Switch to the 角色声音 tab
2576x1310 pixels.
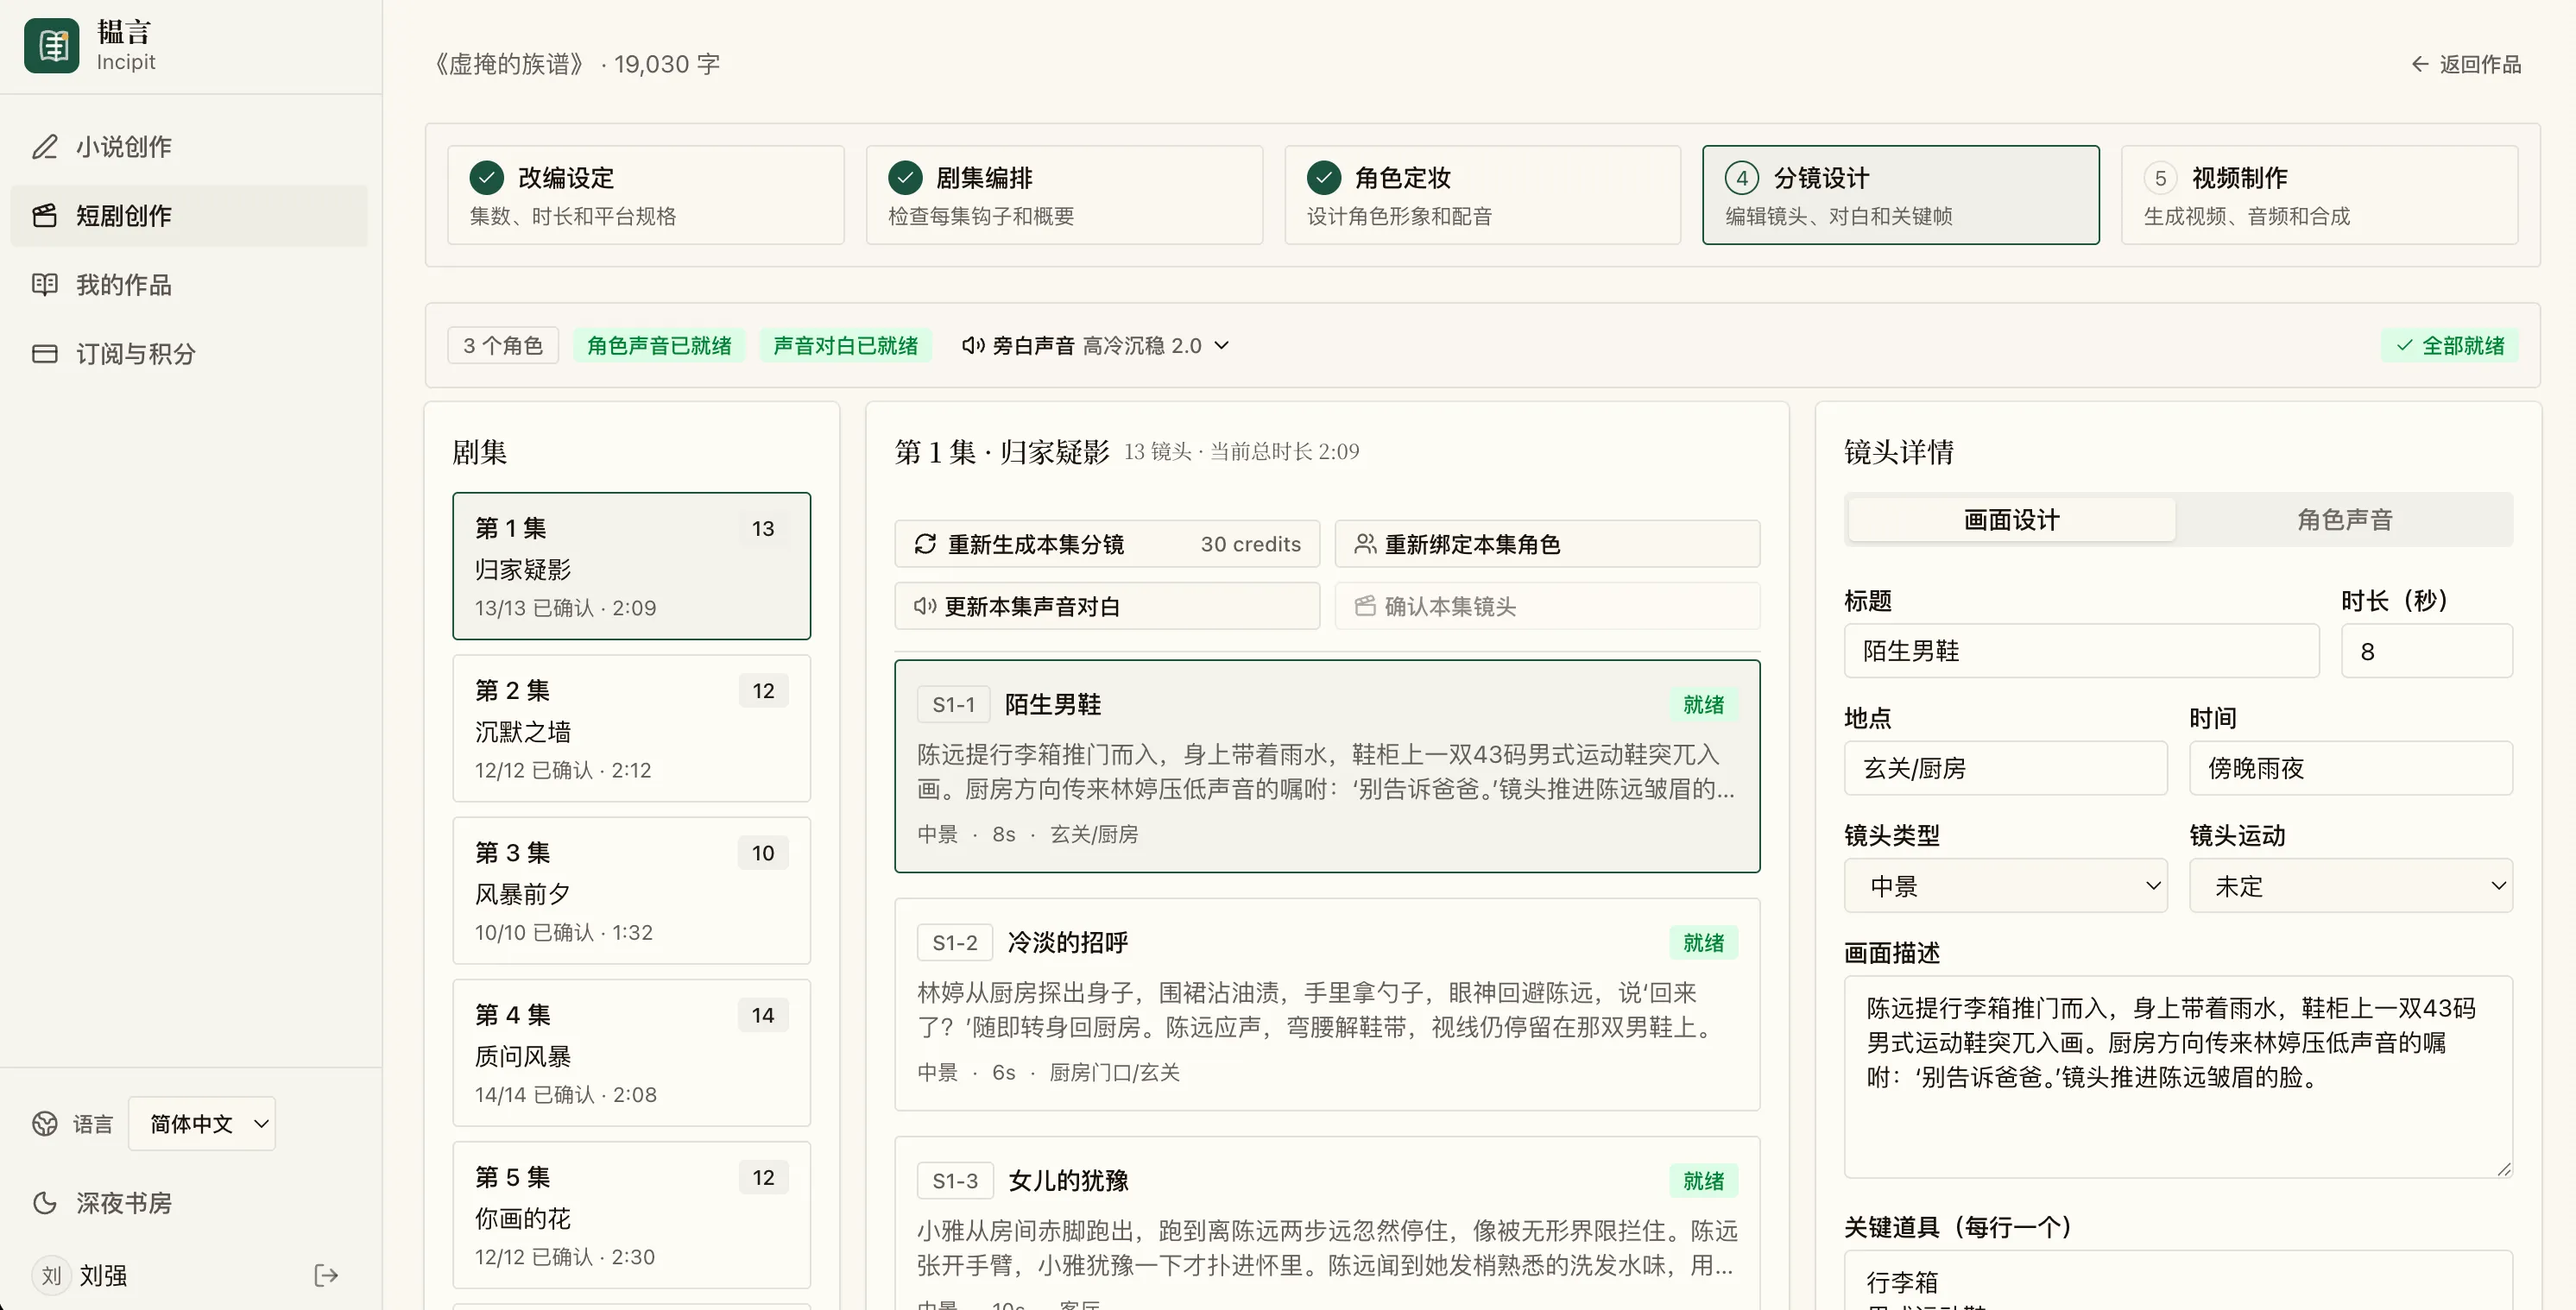click(2345, 520)
